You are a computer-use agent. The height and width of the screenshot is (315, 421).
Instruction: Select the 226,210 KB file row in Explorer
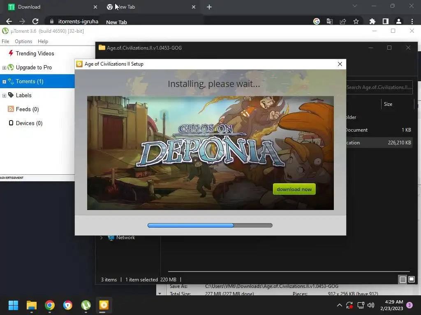tap(379, 142)
